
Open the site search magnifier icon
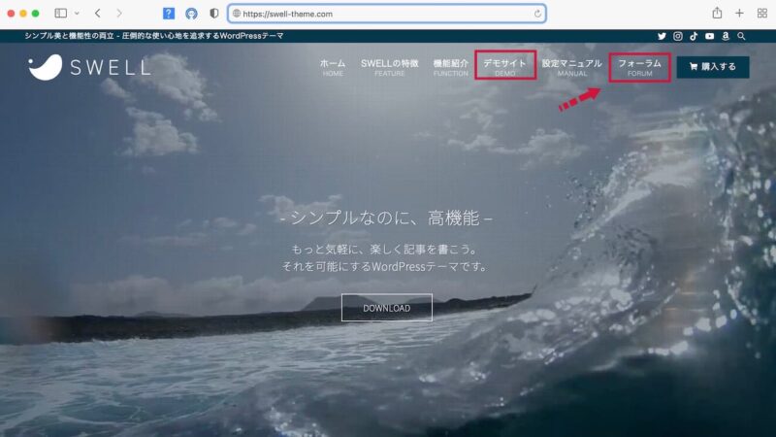[x=741, y=36]
